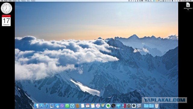Open Finder from the Dock

point(36,106)
